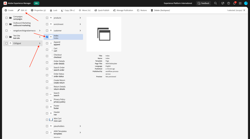Screen dimensions: 250x139
Task: Click the products page icon
Action: 51,18
